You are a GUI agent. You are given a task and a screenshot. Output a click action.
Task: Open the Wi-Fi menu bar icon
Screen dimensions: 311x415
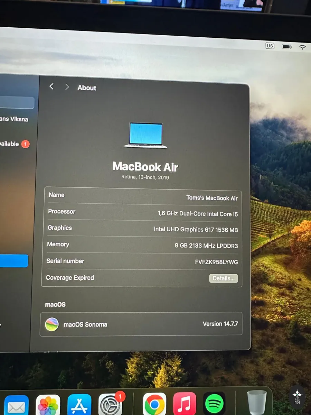click(x=303, y=47)
